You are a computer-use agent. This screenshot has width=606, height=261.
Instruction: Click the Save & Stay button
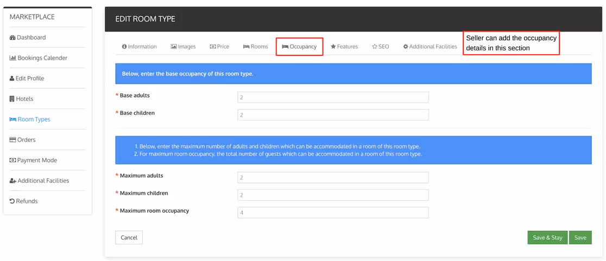[548, 238]
